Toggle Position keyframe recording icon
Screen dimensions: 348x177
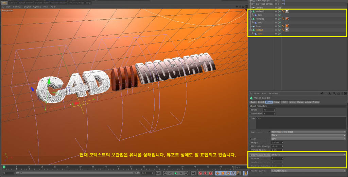point(218,173)
